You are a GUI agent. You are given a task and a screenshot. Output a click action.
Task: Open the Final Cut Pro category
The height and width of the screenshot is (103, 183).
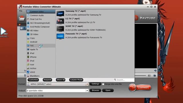coord(41,19)
